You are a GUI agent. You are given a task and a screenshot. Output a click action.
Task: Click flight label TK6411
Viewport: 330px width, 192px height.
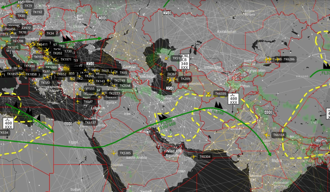pos(42,44)
